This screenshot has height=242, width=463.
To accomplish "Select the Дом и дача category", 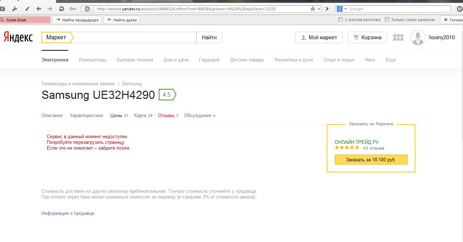I will [x=176, y=60].
